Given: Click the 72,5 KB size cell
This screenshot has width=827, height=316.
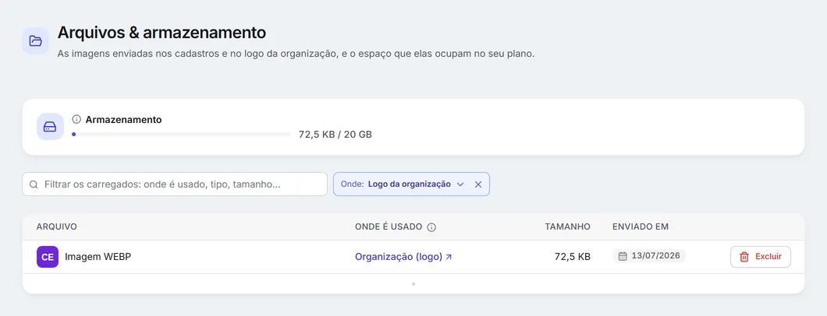Looking at the screenshot, I should (572, 257).
